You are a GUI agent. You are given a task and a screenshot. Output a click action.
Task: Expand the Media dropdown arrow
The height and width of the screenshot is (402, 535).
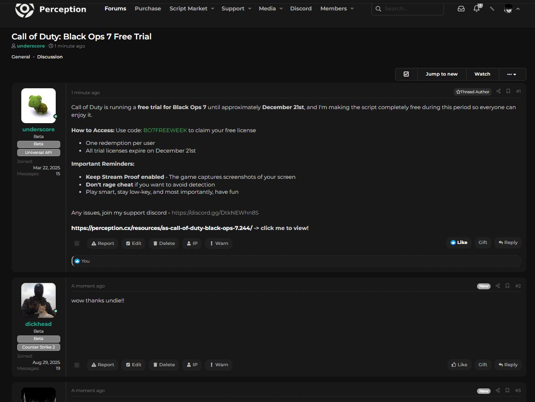[281, 9]
